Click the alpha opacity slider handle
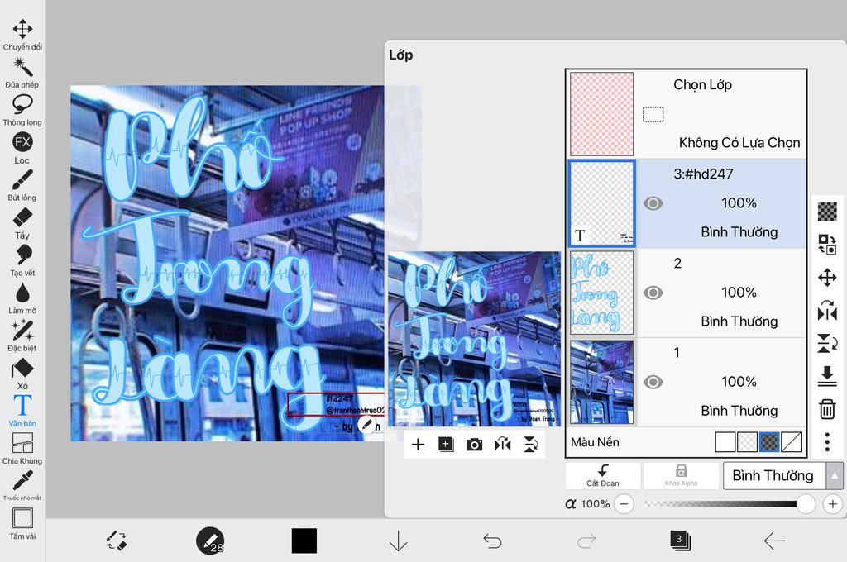 [806, 504]
